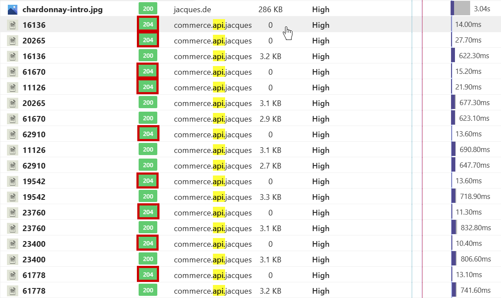The image size is (501, 298).
Task: Select request name 61778 in the 13.10ms row
Action: [34, 276]
